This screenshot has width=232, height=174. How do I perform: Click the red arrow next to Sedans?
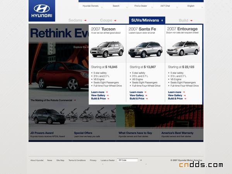click(x=85, y=20)
